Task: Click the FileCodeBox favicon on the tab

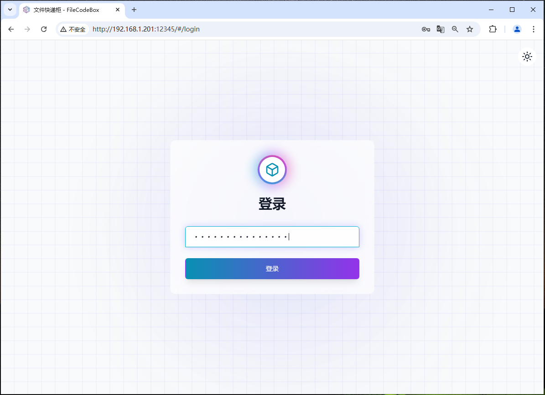Action: [26, 10]
